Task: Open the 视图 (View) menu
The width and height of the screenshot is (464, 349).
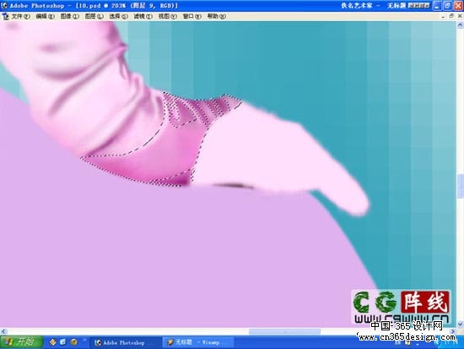Action: [x=168, y=16]
